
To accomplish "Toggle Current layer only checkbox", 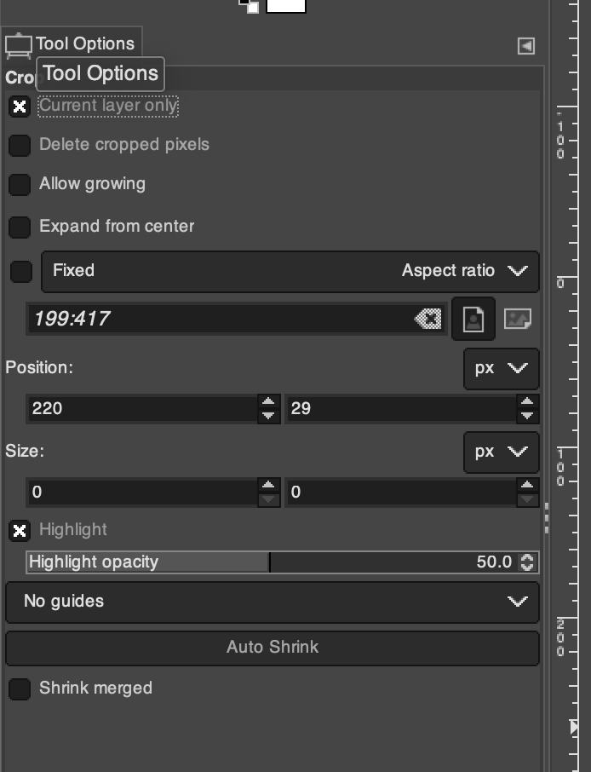I will pyautogui.click(x=20, y=107).
